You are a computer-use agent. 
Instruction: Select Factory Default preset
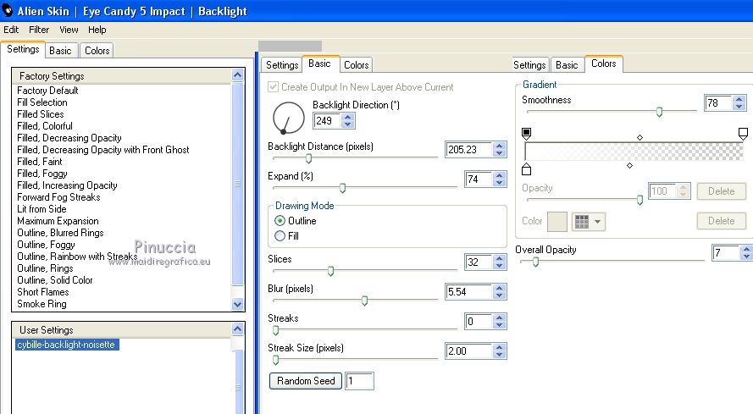point(47,91)
